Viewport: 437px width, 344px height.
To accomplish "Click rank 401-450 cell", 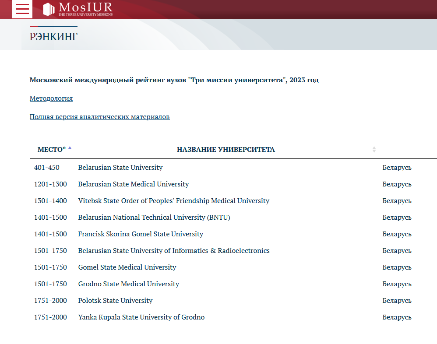I will [46, 167].
